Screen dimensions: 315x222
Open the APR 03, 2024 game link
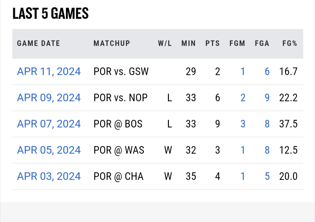[49, 176]
